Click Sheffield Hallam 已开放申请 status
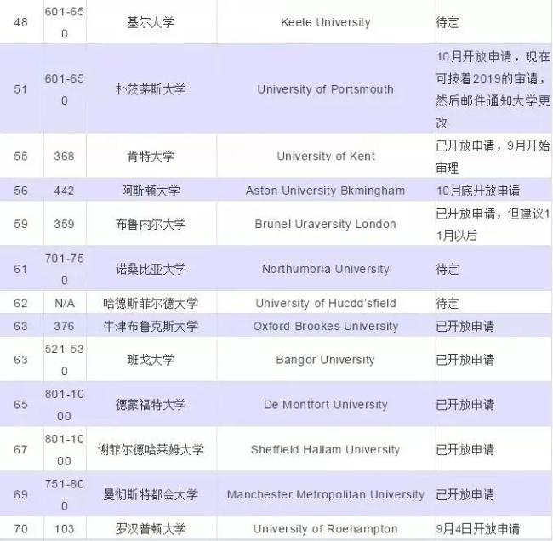 coord(465,449)
